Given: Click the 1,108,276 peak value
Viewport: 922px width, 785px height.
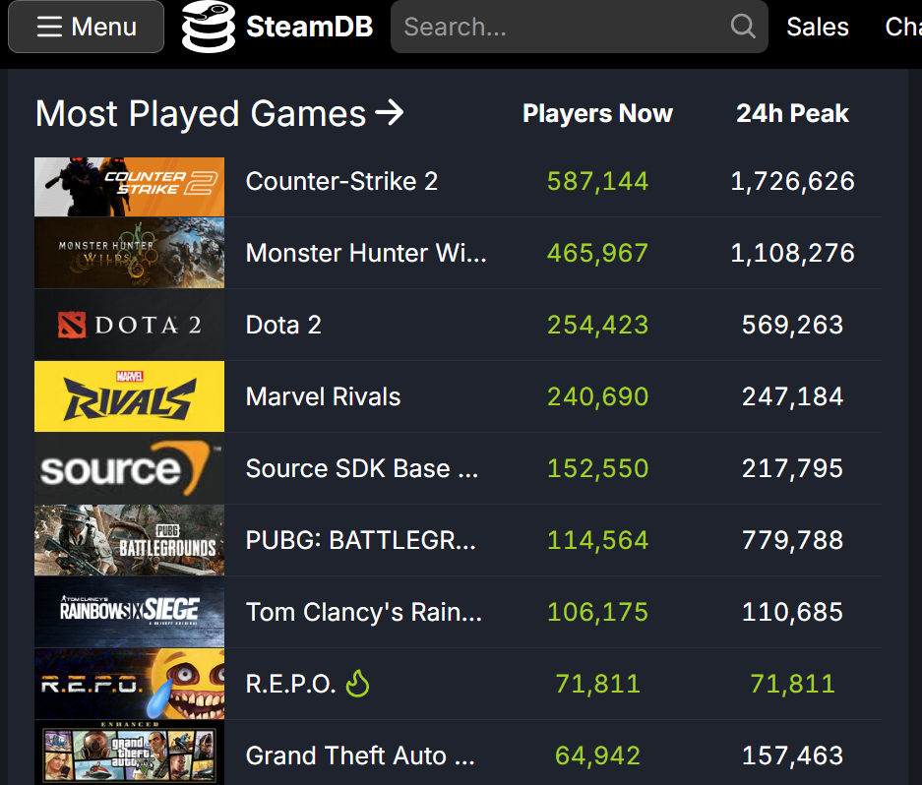Looking at the screenshot, I should click(792, 253).
